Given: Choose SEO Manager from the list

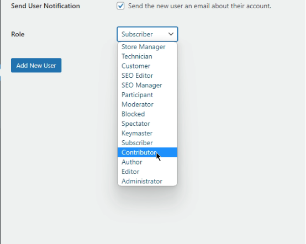Looking at the screenshot, I should (x=147, y=85).
